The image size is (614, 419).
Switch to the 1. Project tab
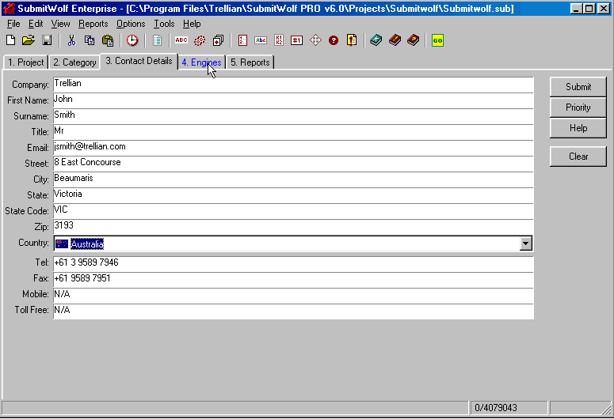26,62
